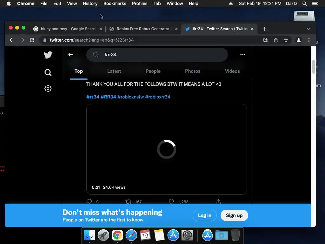The height and width of the screenshot is (244, 325).
Task: Click the browser forward arrow button
Action: (x=22, y=40)
